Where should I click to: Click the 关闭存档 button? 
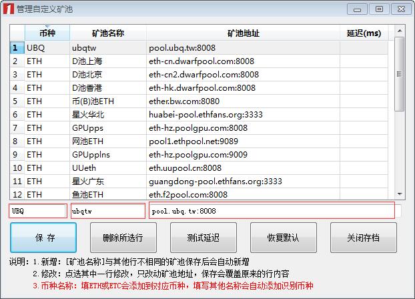364,238
